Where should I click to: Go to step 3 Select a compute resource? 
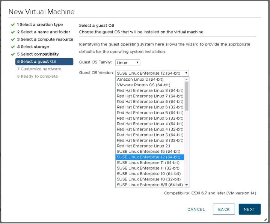click(45, 39)
